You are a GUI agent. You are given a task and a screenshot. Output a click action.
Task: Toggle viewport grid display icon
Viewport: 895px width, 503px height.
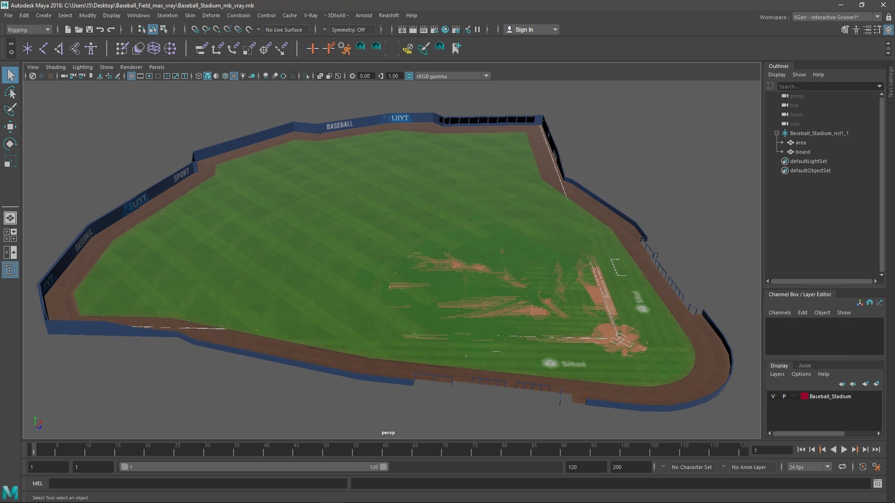coord(131,76)
